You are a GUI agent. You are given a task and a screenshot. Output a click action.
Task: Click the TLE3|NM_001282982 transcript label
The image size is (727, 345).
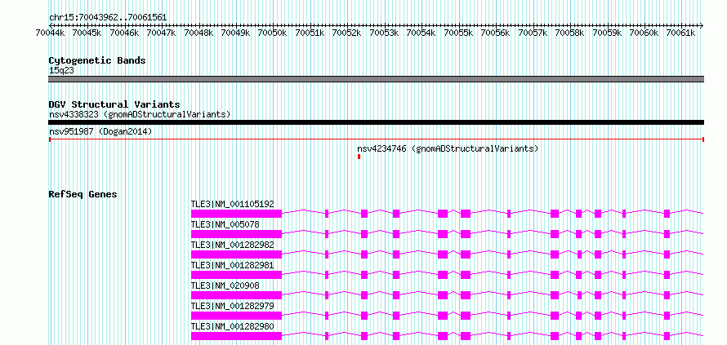click(x=233, y=245)
